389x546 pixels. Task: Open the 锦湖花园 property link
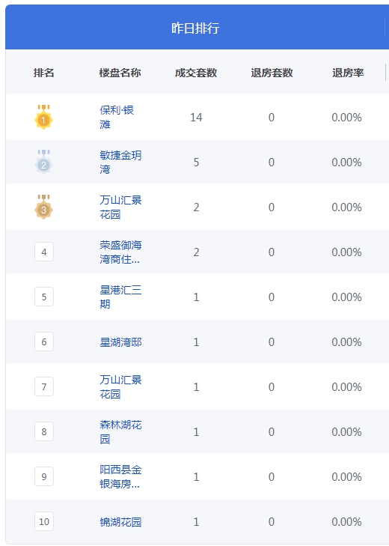120,521
